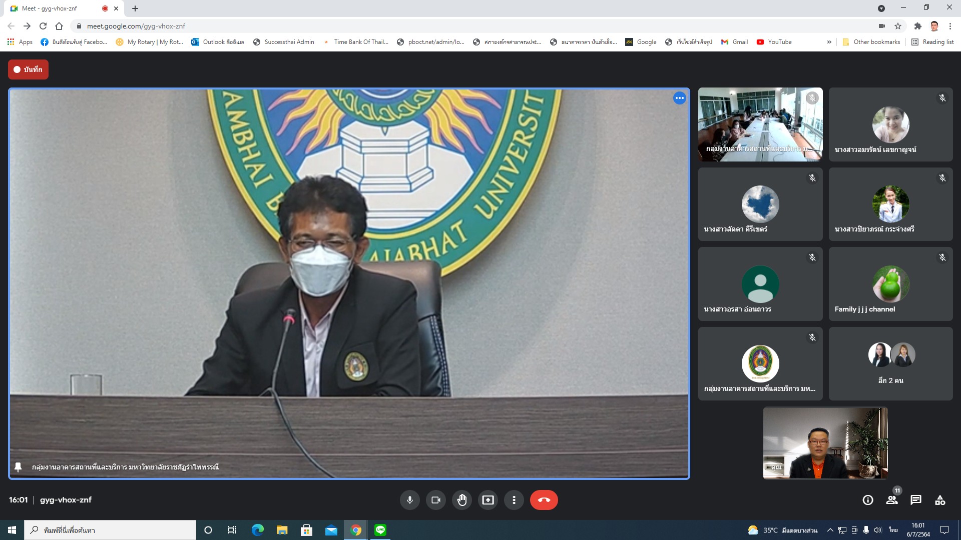Select นางสาวลัดดา participant tile with heart avatar
Image resolution: width=961 pixels, height=540 pixels.
(760, 204)
